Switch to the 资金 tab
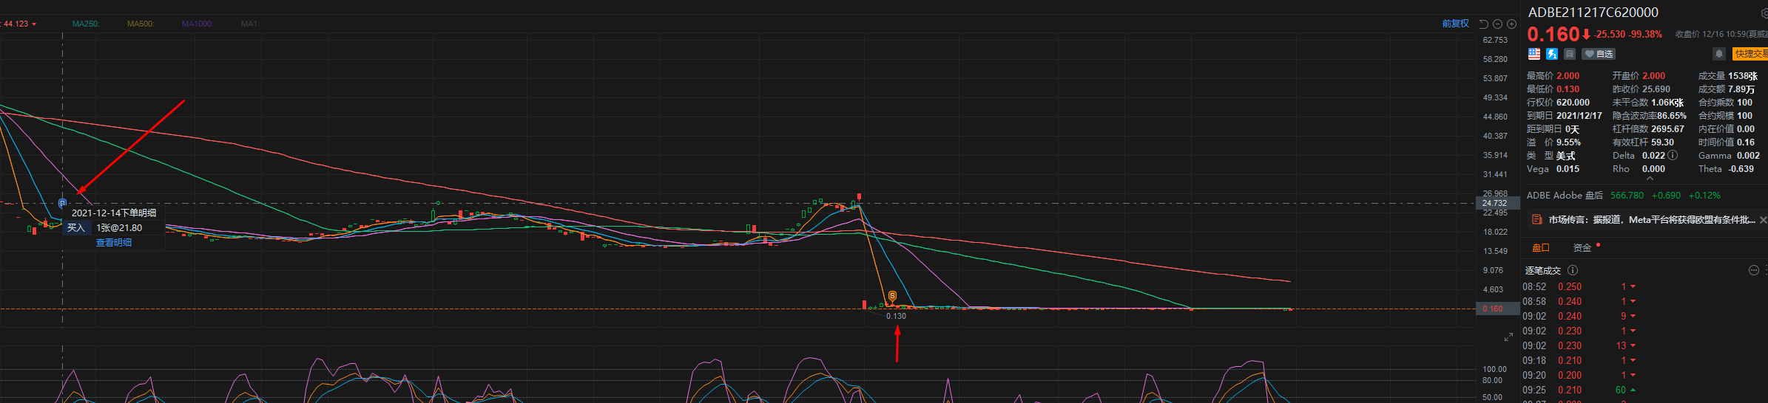 pos(1582,248)
